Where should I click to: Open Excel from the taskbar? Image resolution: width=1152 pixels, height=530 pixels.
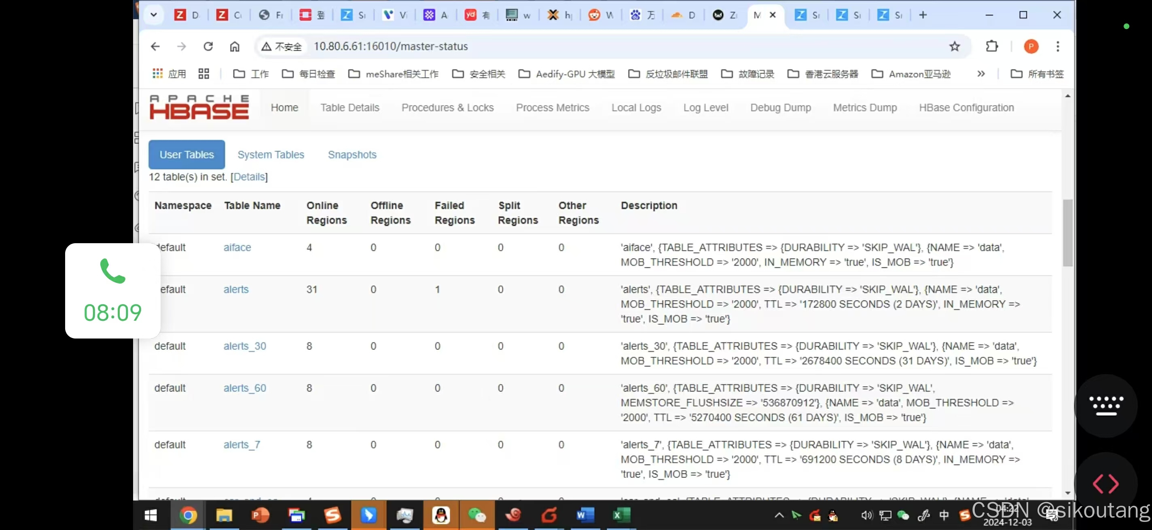click(621, 515)
